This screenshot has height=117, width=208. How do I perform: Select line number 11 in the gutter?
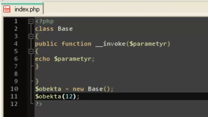(x=14, y=96)
